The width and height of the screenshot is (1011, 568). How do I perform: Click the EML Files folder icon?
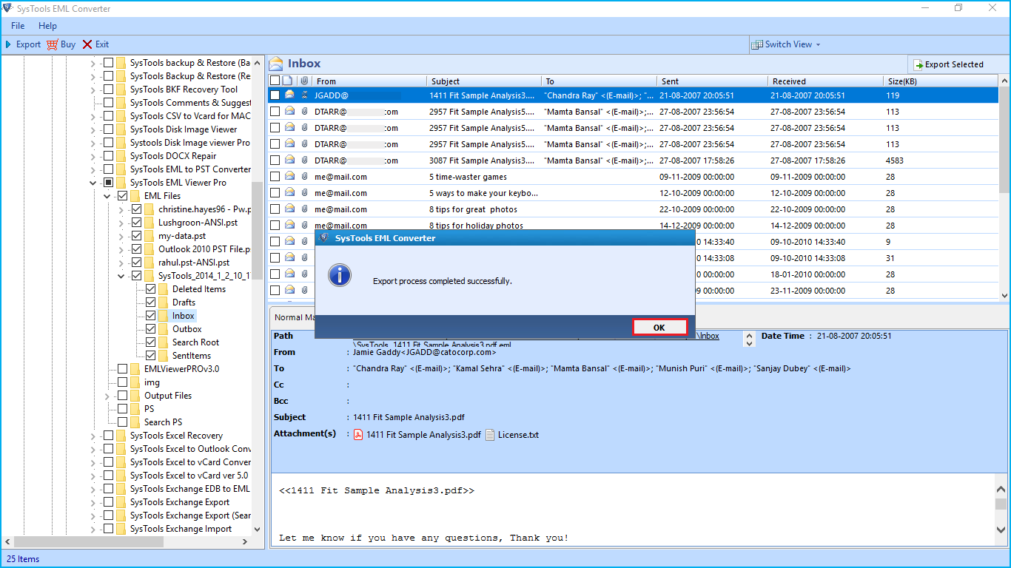[135, 196]
